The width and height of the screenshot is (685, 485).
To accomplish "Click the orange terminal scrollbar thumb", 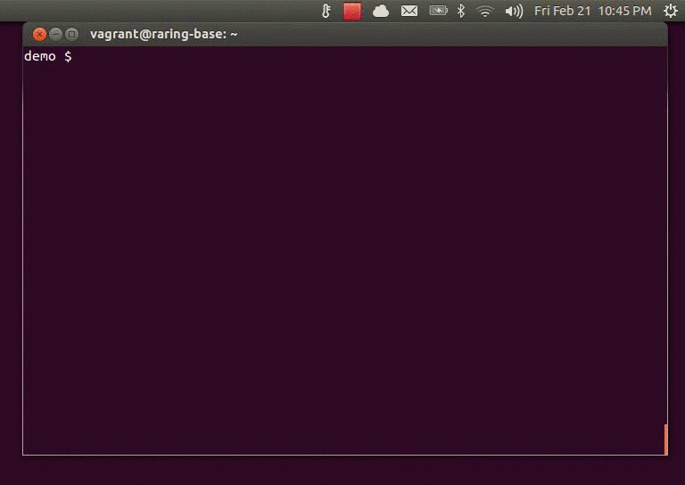I will (x=665, y=440).
